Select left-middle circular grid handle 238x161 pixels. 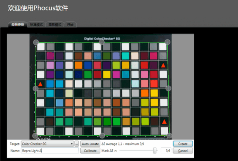(x=36, y=88)
